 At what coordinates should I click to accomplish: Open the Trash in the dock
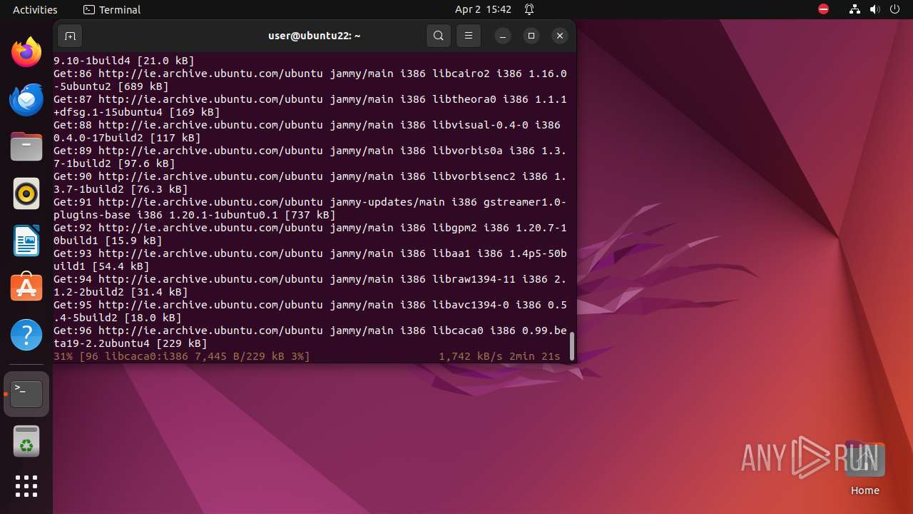coord(26,441)
